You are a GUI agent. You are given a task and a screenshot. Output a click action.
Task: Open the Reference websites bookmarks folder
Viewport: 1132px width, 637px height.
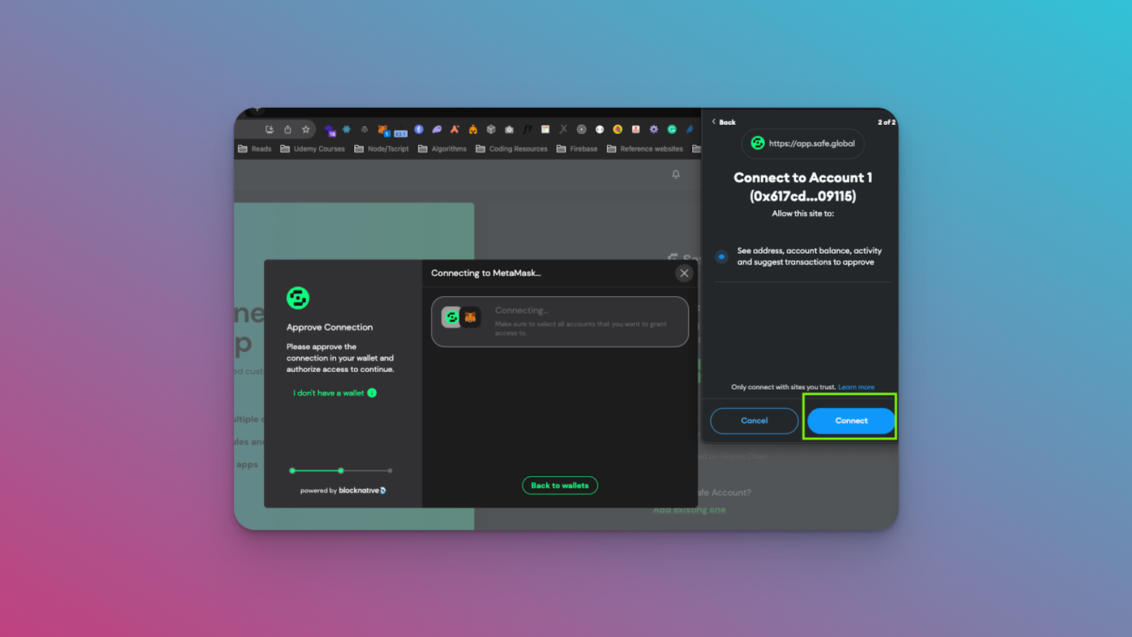645,149
